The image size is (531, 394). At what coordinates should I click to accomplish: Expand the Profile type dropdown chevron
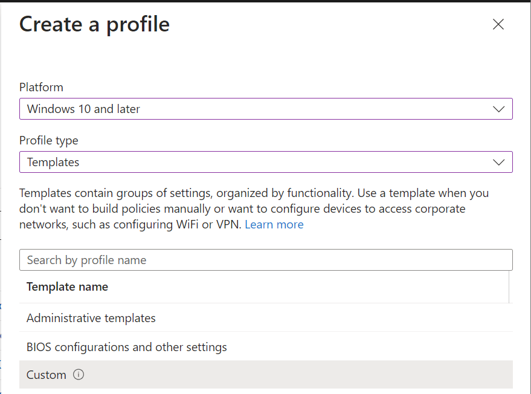498,162
